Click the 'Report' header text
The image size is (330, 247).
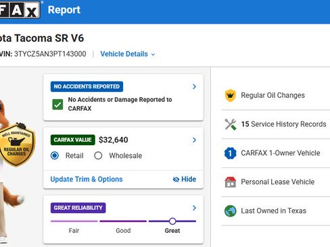[64, 10]
